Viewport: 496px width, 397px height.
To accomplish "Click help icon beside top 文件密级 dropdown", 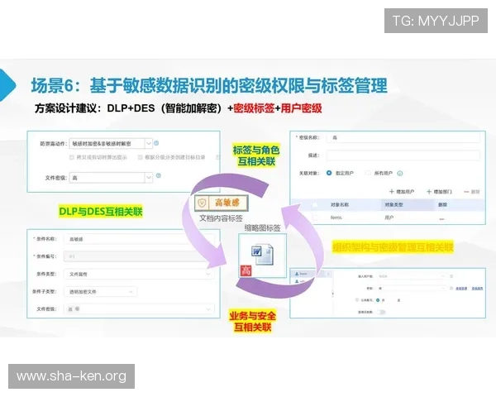I will click(159, 175).
